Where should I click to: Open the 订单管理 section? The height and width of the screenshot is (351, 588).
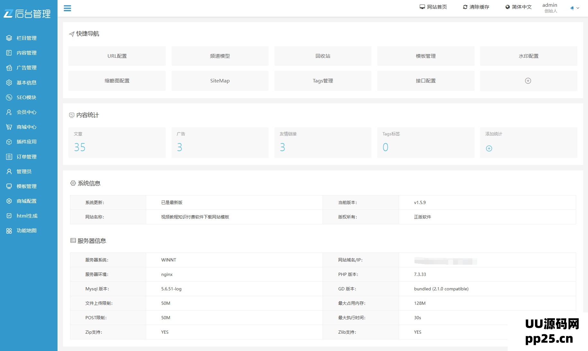[26, 157]
